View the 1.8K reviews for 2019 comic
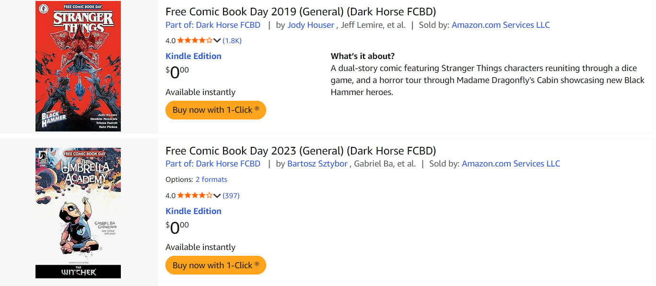The width and height of the screenshot is (656, 286). point(232,41)
